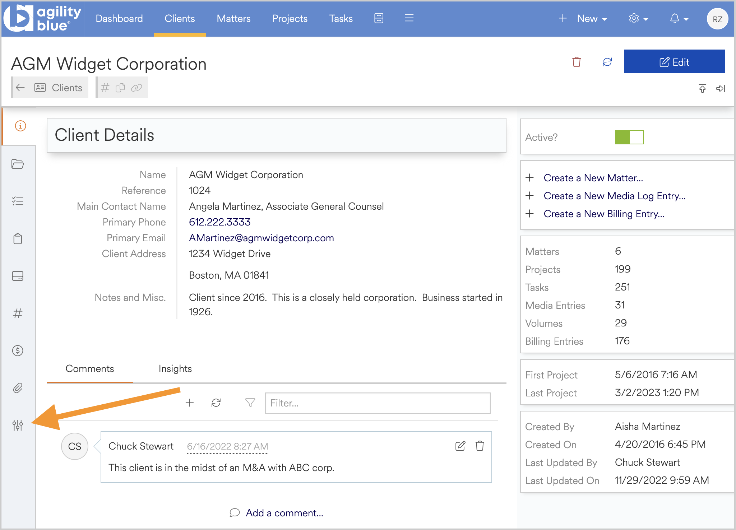Open the Matters menu item

(x=233, y=18)
